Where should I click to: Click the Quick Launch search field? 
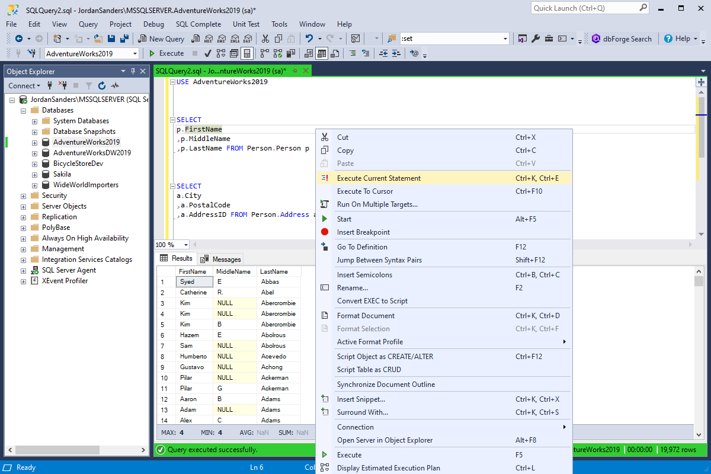[x=584, y=8]
